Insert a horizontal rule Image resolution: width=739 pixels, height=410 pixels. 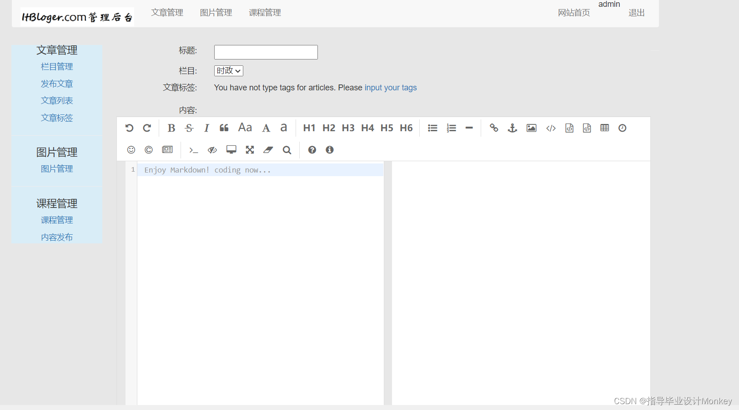469,128
